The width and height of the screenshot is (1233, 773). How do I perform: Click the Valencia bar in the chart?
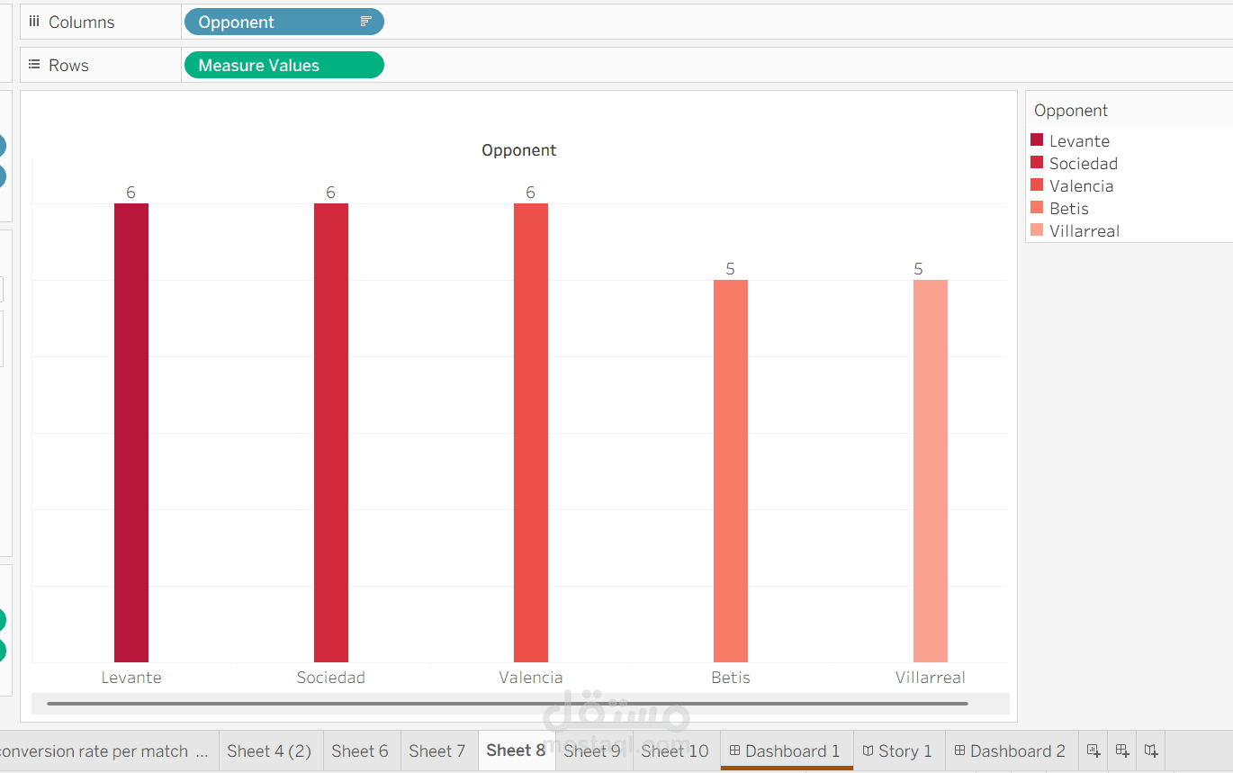point(531,433)
